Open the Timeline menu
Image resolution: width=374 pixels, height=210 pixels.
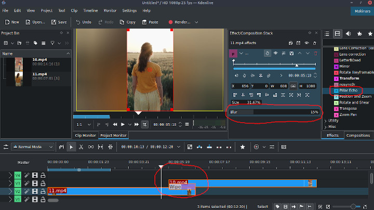pyautogui.click(x=90, y=10)
